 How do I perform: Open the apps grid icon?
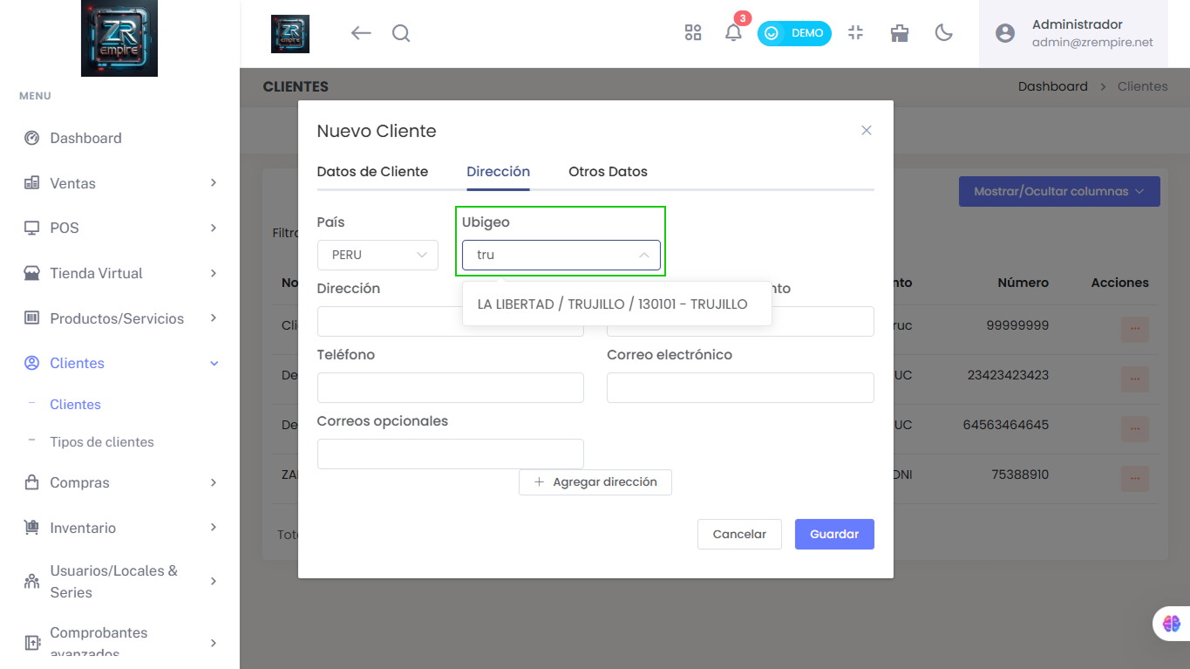[x=693, y=33]
